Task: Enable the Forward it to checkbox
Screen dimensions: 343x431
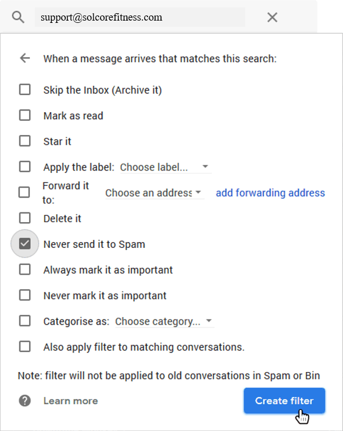Action: (24, 192)
